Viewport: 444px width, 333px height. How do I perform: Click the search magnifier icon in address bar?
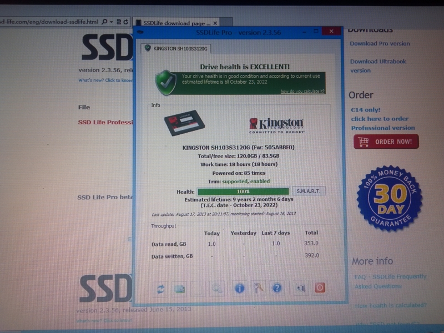[104, 22]
